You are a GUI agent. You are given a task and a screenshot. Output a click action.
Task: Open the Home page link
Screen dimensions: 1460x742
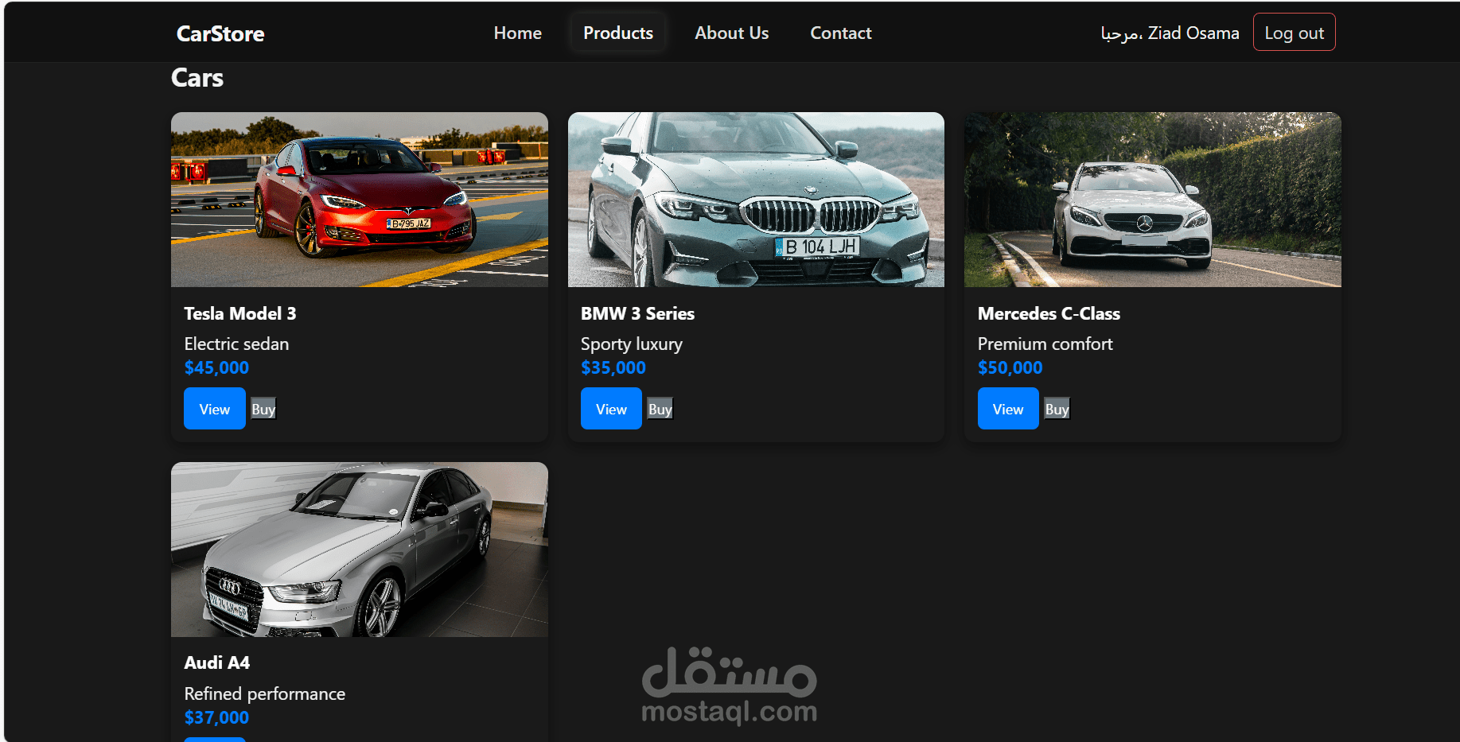pos(517,33)
